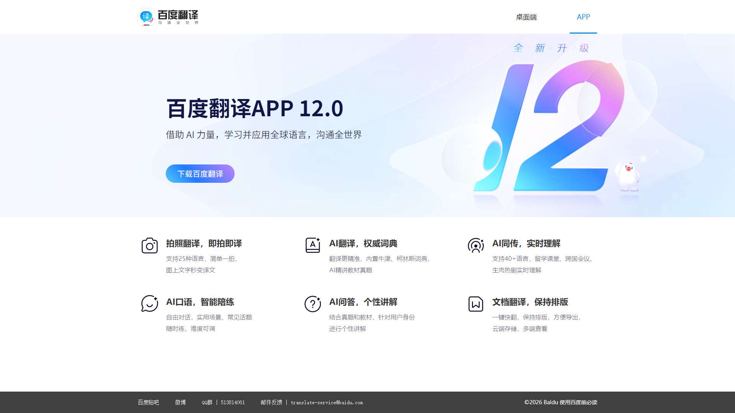The width and height of the screenshot is (735, 413).
Task: Click the 一键快翻，保持排版 description line
Action: [x=537, y=317]
